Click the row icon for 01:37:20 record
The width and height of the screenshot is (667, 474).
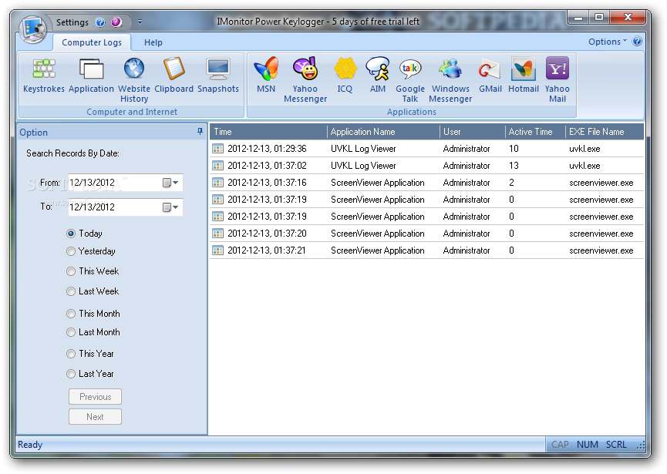coord(217,234)
